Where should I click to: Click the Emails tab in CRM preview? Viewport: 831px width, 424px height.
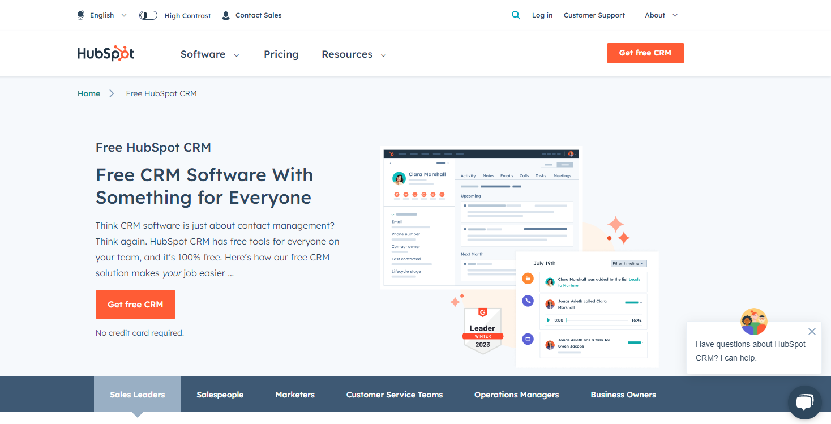(x=507, y=176)
